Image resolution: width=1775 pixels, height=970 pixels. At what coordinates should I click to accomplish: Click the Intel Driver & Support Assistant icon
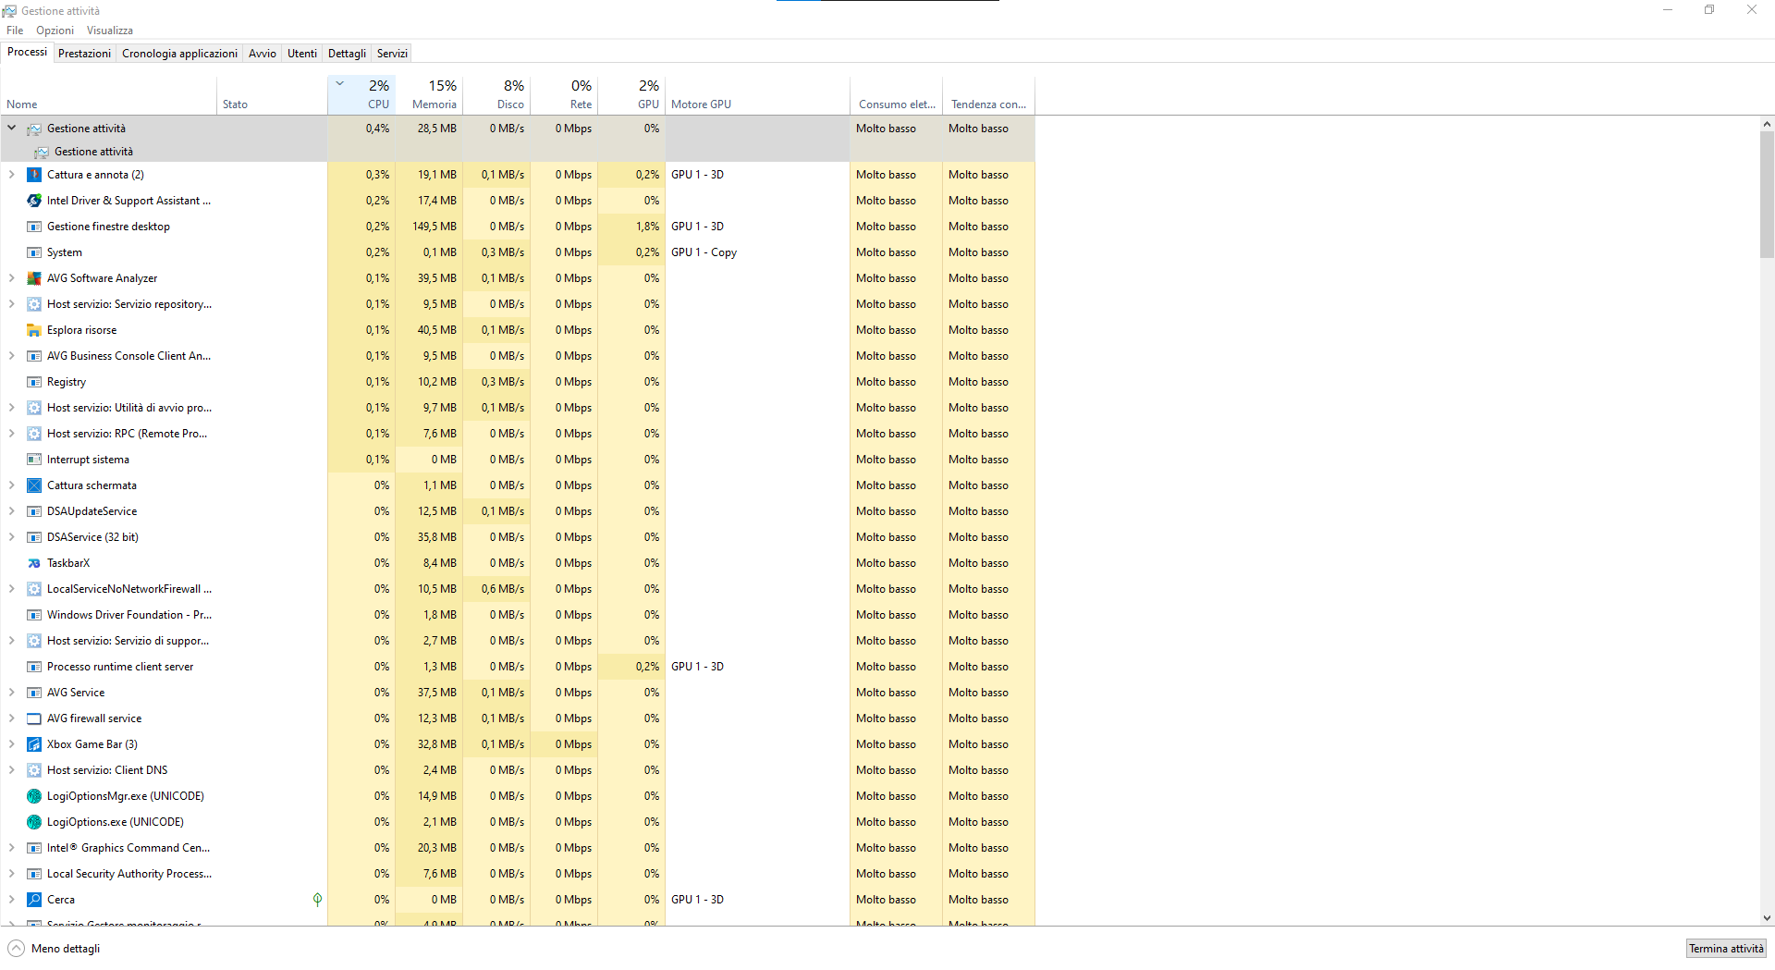[34, 201]
